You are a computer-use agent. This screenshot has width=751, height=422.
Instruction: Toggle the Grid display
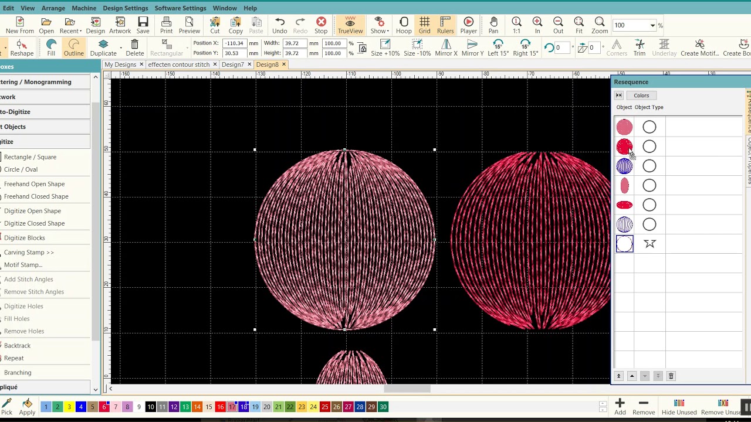click(x=424, y=25)
